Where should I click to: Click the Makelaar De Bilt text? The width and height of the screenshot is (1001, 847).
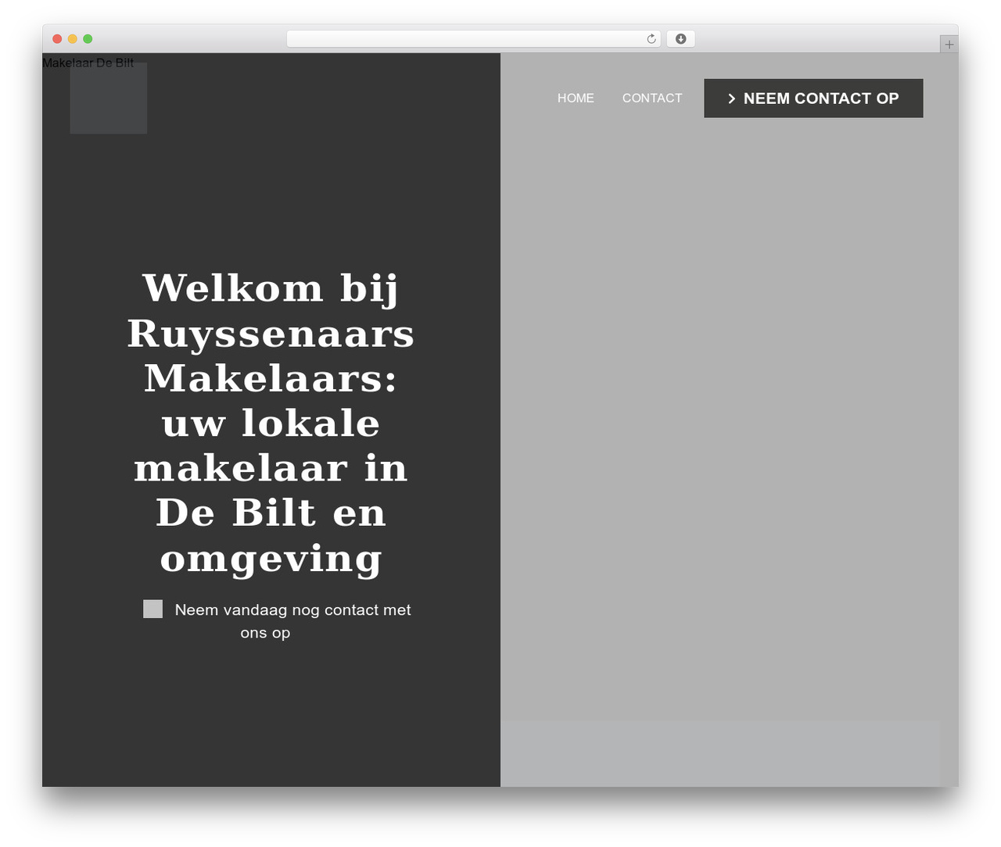pyautogui.click(x=88, y=63)
